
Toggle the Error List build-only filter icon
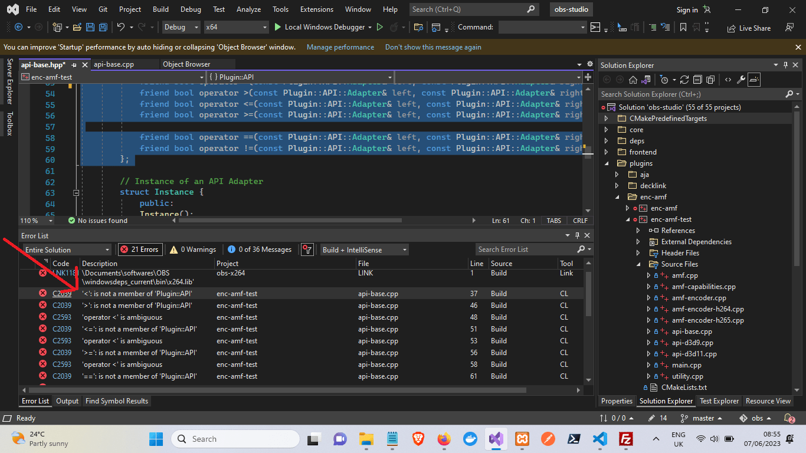coord(307,250)
